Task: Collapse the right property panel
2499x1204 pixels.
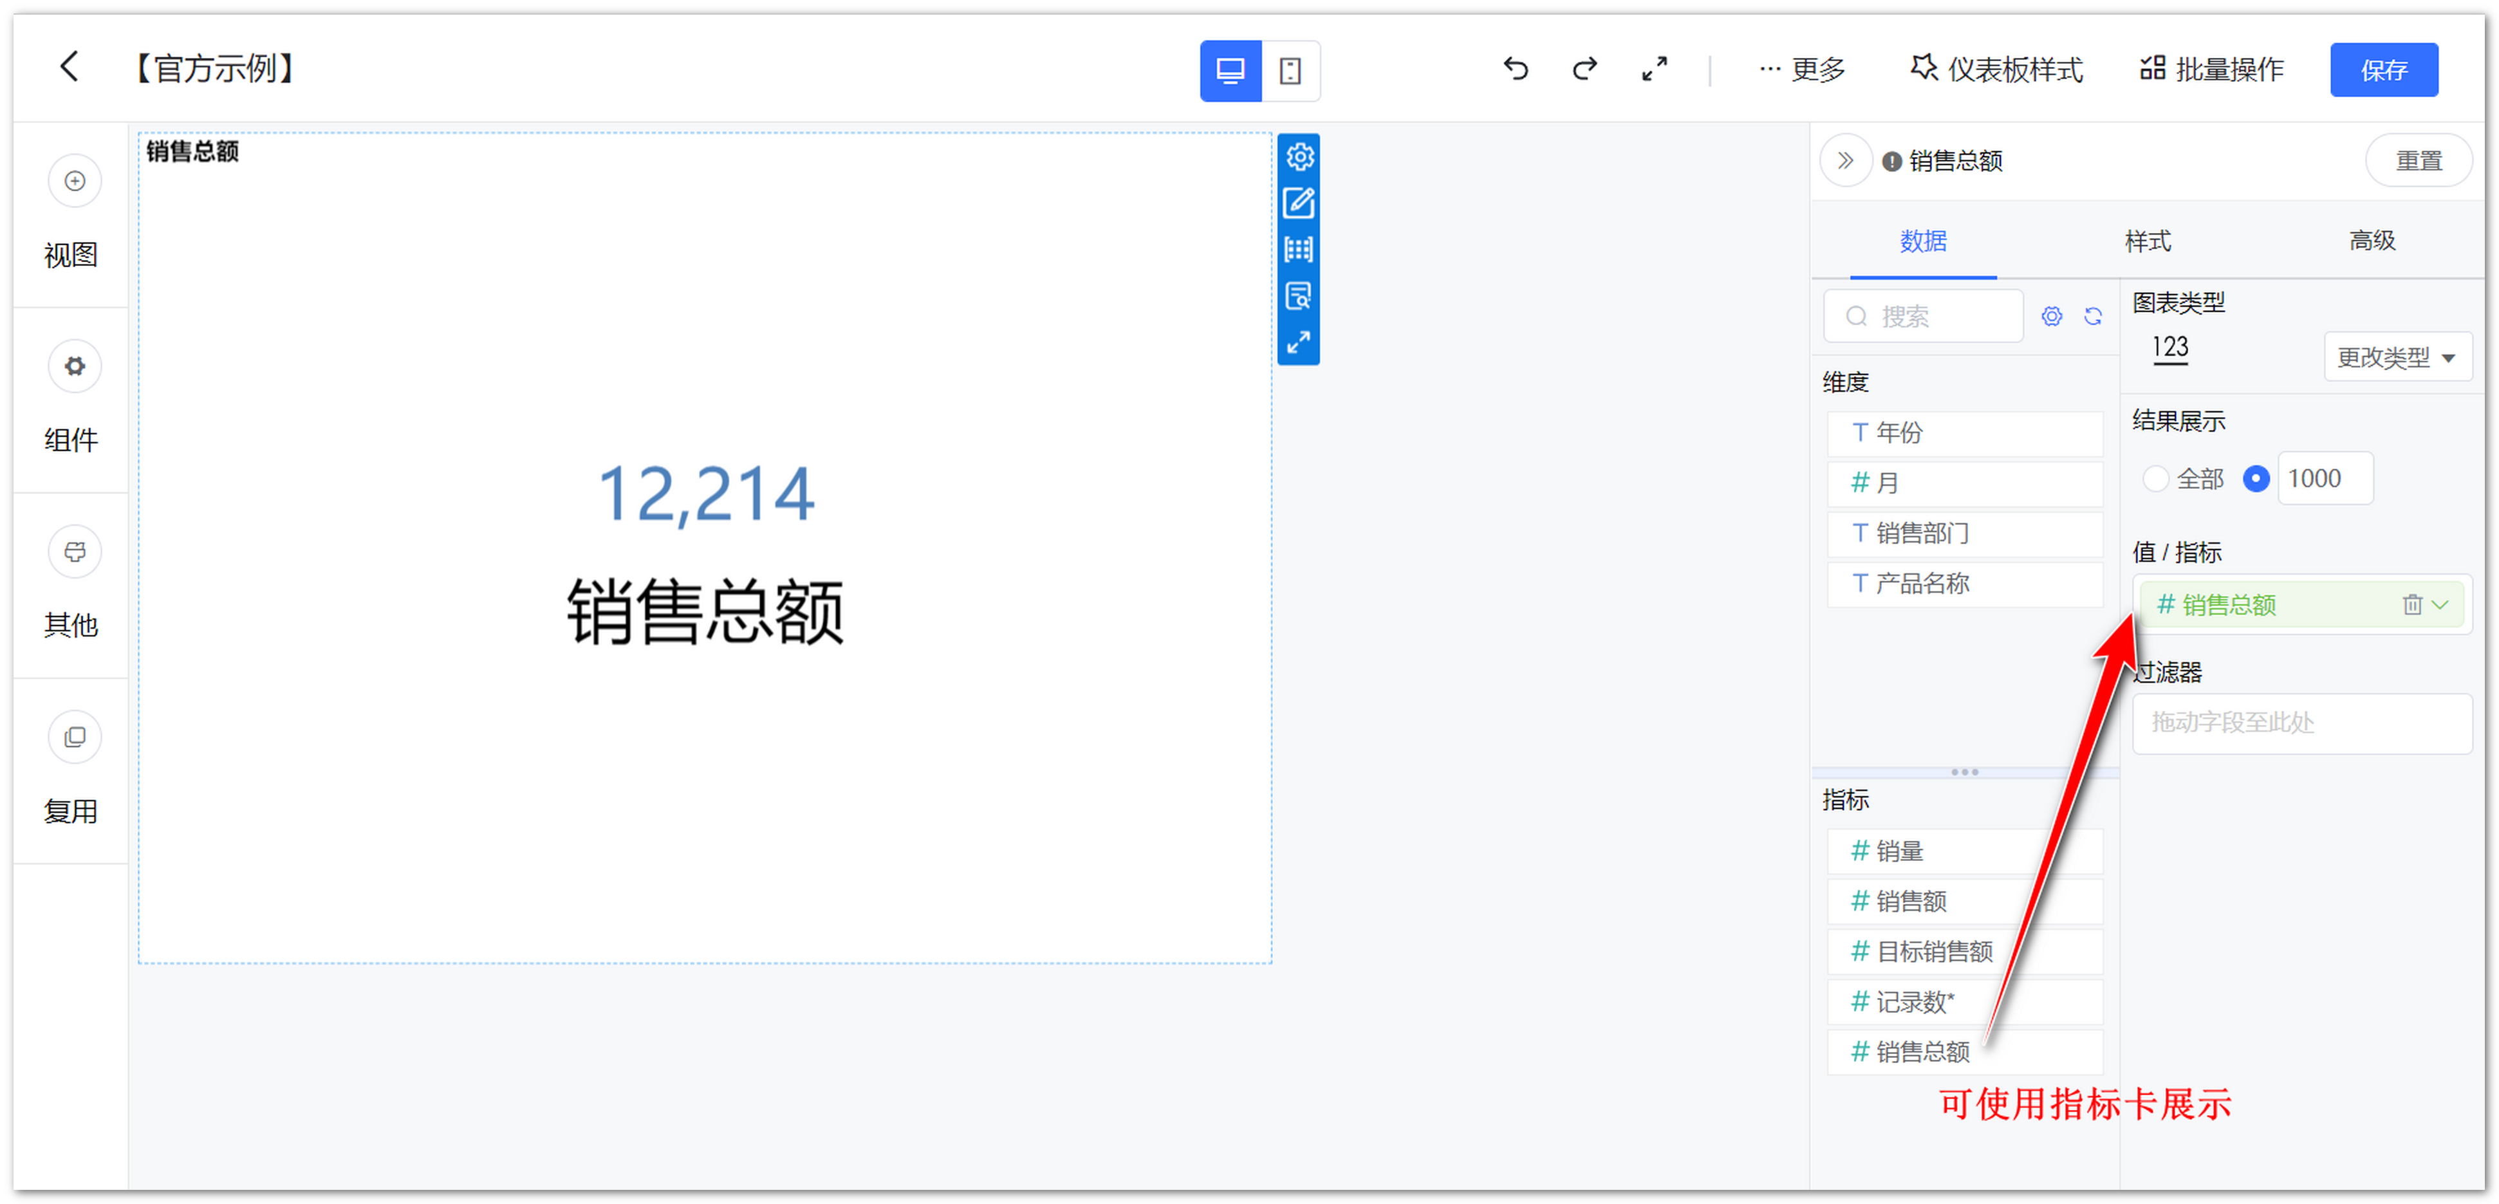Action: pos(1845,160)
